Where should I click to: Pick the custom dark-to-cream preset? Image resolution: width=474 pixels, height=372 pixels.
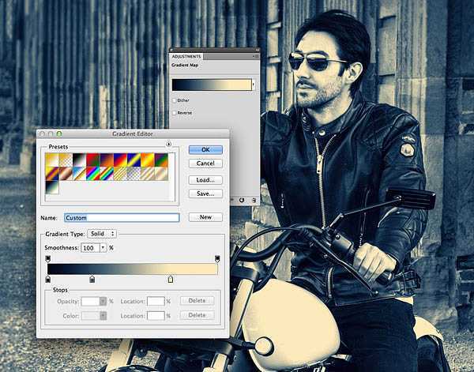pos(51,187)
